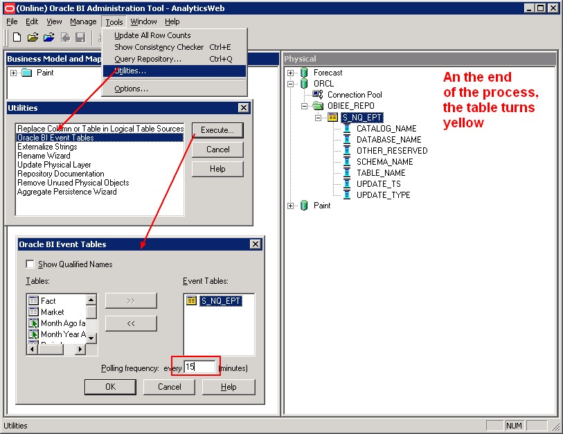Click the << remove from event tables button
Image resolution: width=563 pixels, height=434 pixels.
pos(131,323)
